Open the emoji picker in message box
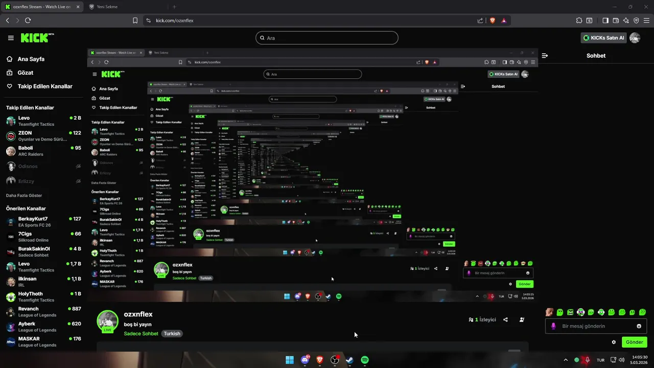654x368 pixels. 639,326
